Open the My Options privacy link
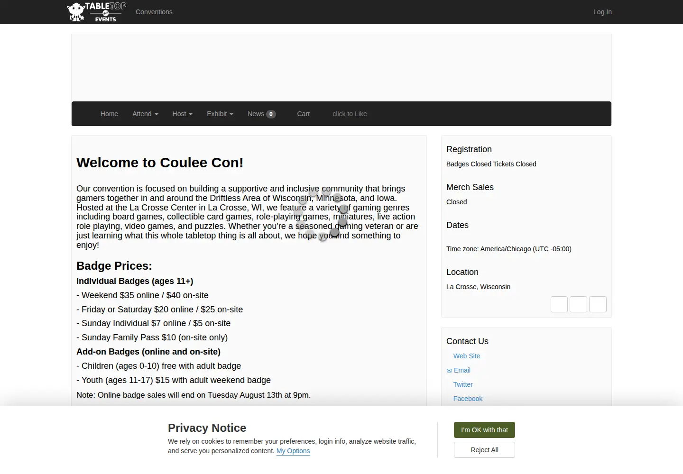Image resolution: width=683 pixels, height=474 pixels. (293, 451)
